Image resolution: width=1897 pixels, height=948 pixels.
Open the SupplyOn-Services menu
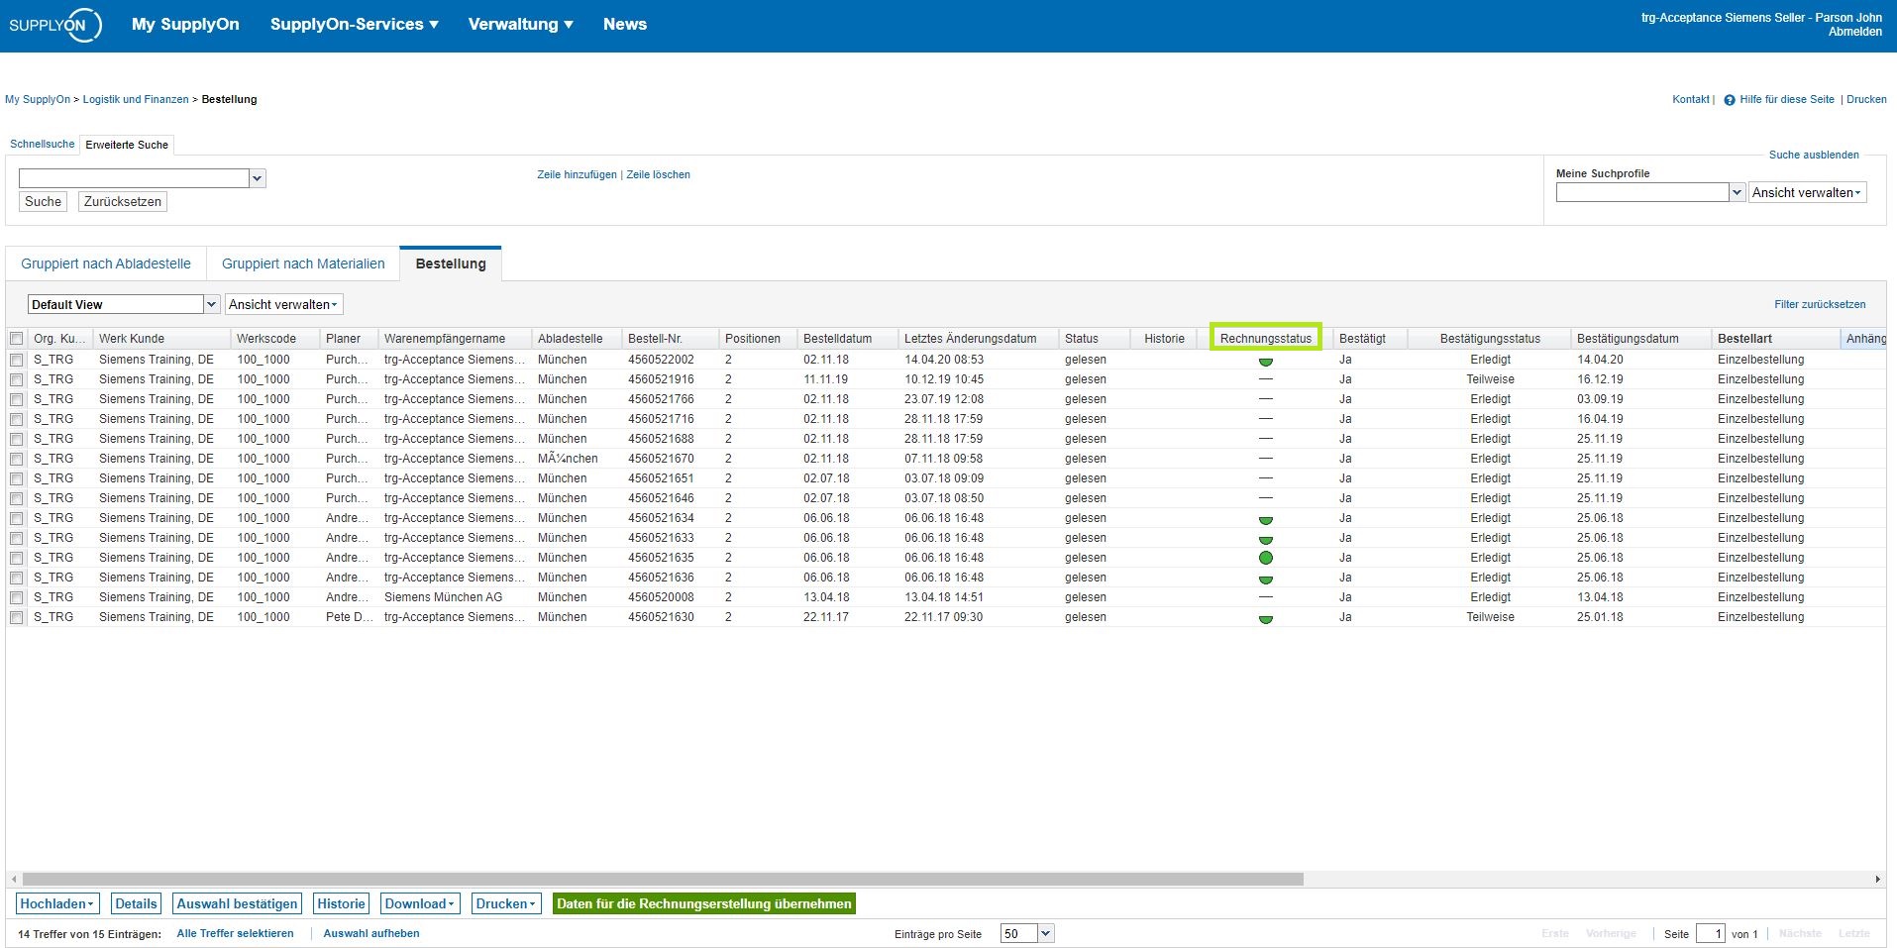[x=354, y=25]
